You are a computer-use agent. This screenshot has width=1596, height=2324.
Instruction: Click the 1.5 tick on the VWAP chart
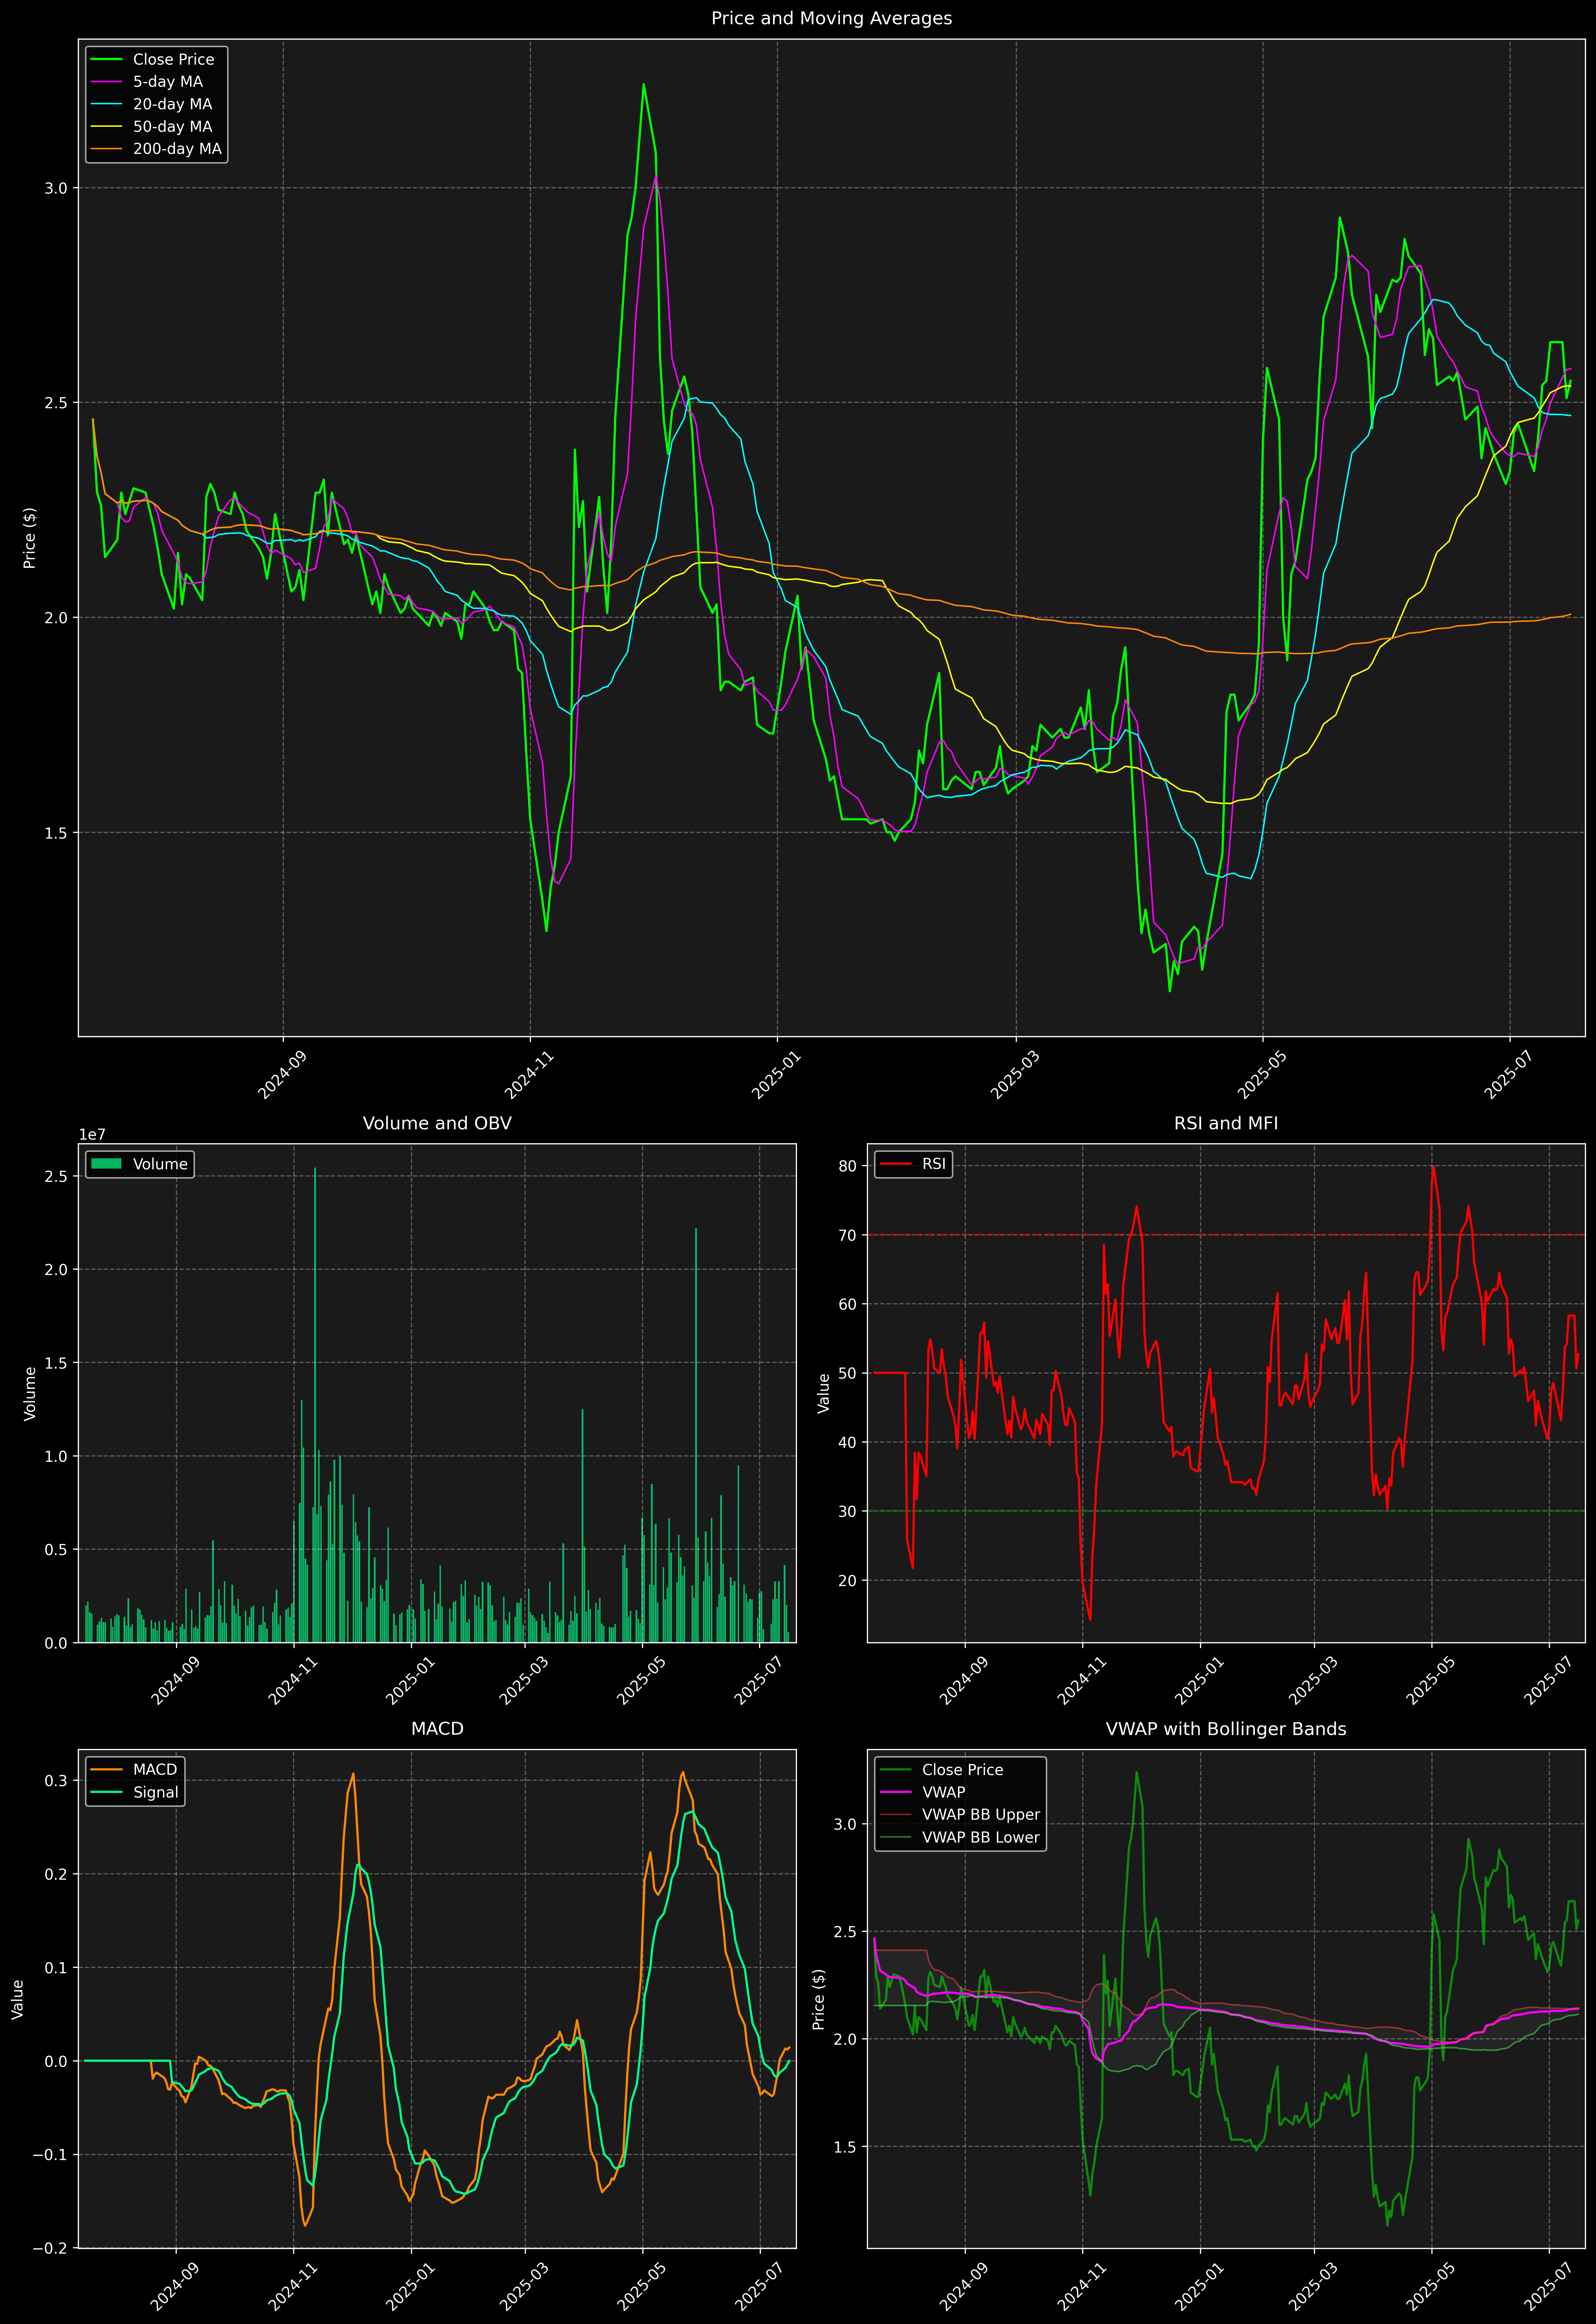click(845, 2147)
